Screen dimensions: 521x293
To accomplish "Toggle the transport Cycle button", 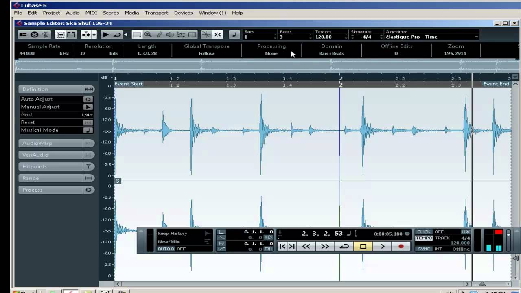I will click(344, 246).
